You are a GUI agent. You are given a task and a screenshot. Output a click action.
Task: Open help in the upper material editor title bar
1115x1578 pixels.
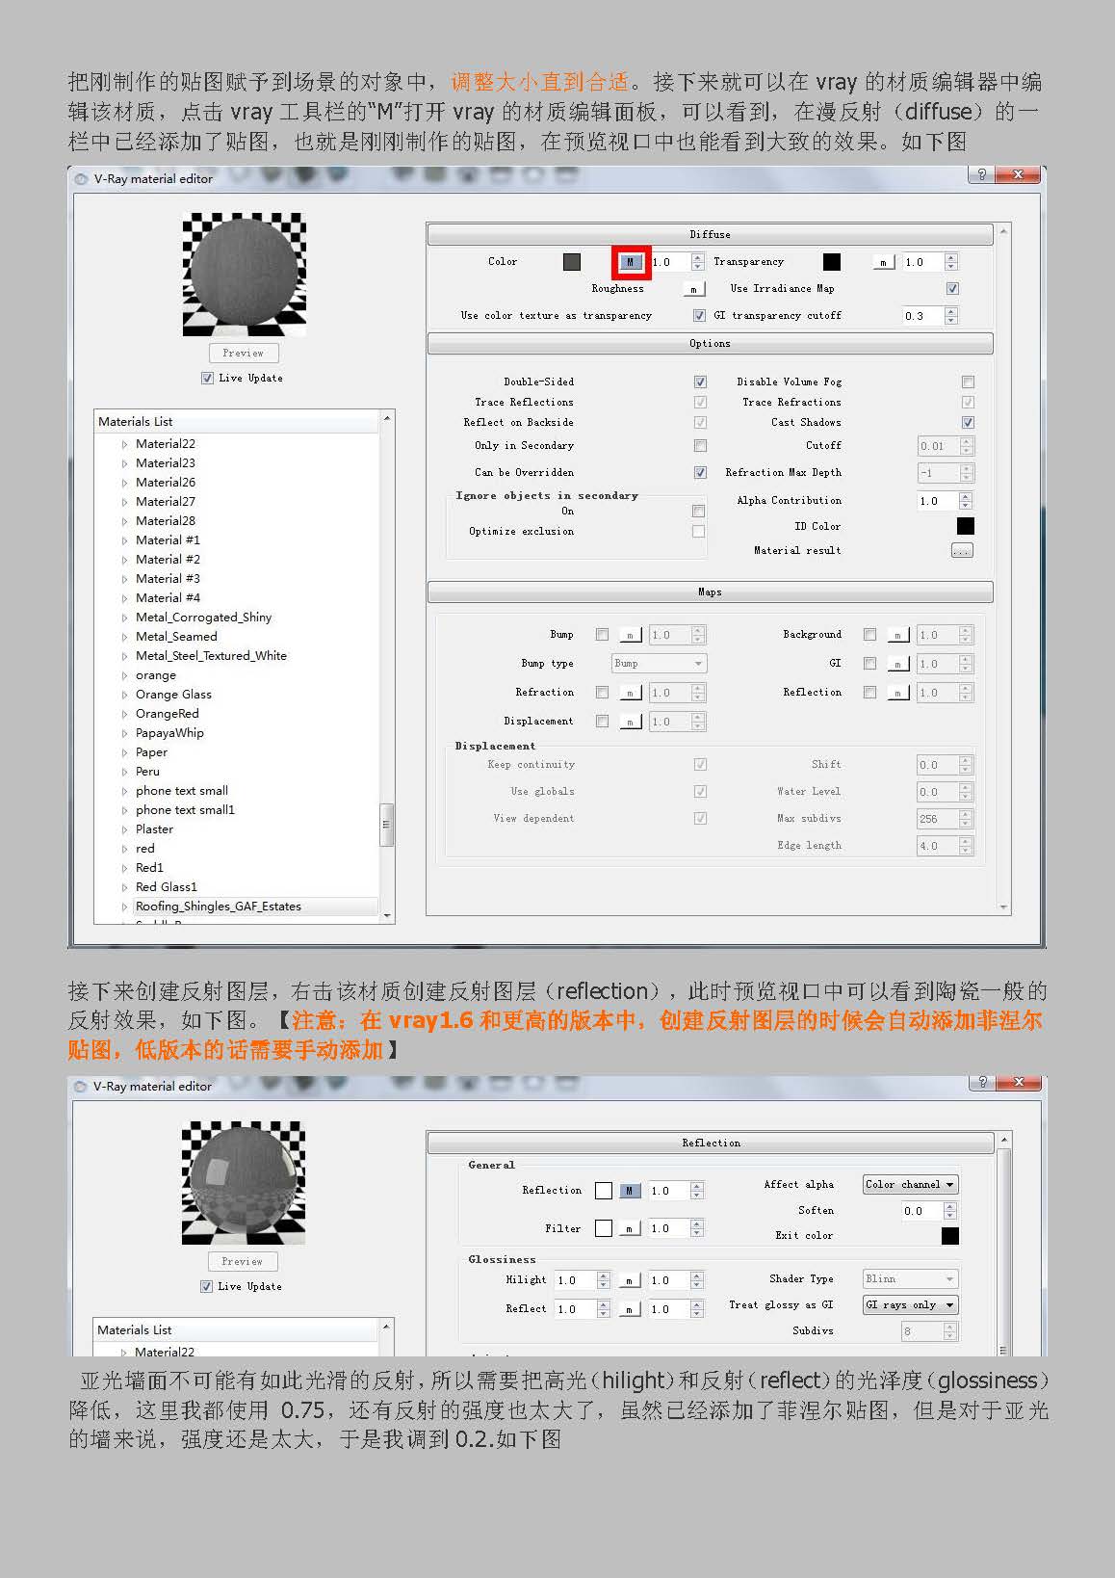[981, 174]
